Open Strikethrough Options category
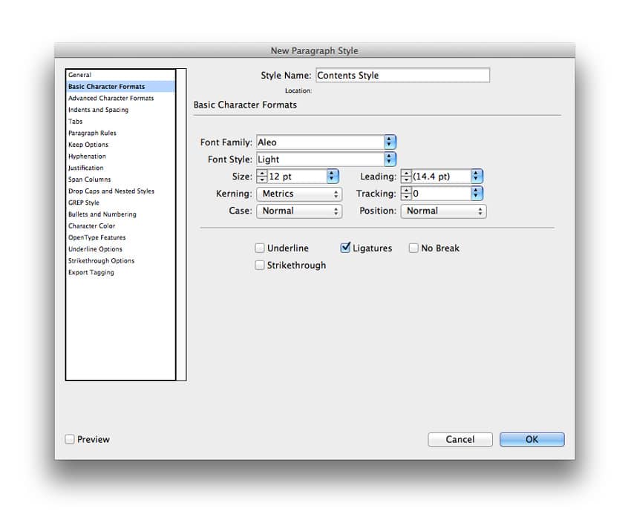631x517 pixels. coord(120,261)
